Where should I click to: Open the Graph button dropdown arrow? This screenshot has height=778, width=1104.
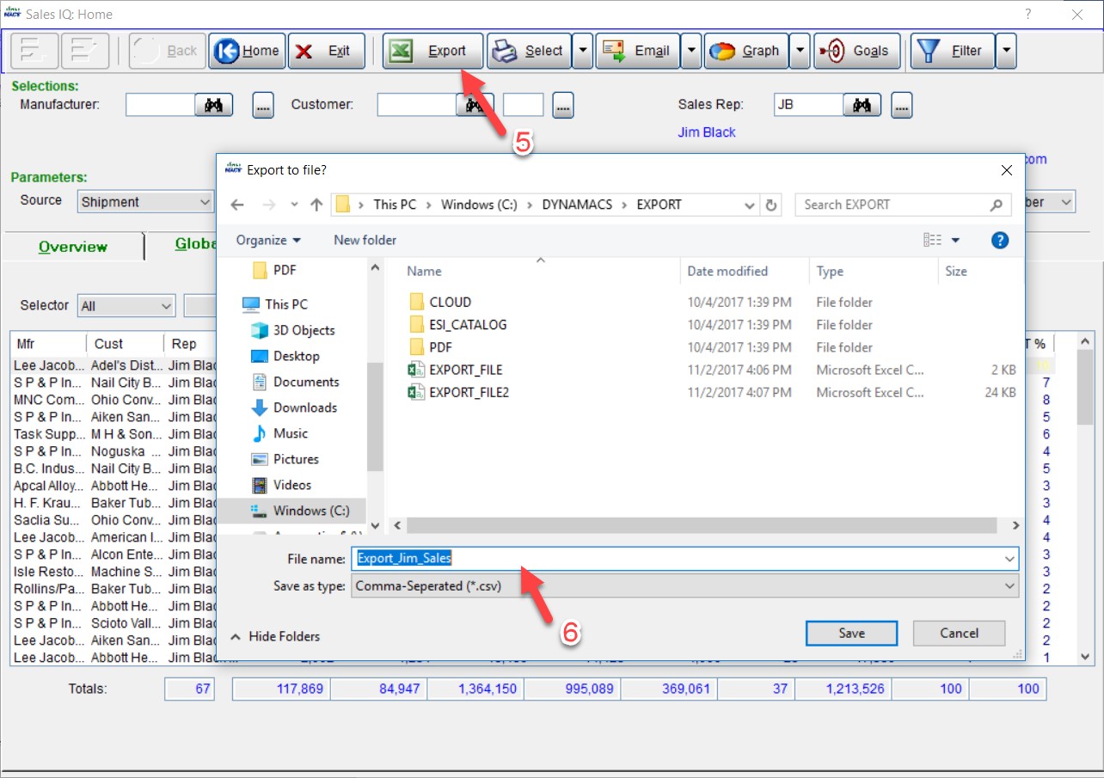pyautogui.click(x=800, y=51)
